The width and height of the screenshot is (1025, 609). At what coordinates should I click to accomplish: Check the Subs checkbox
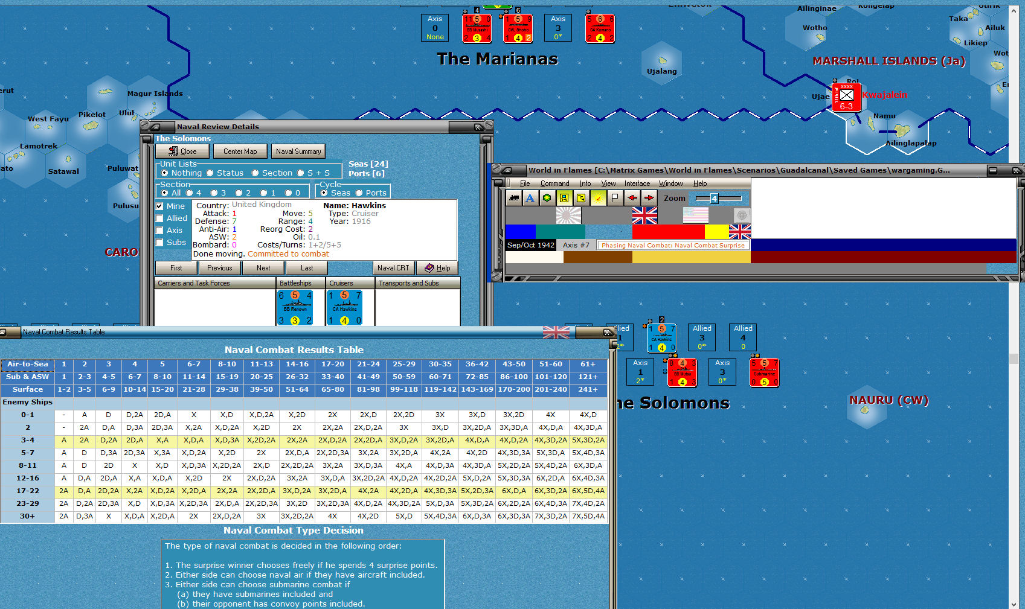click(x=159, y=242)
